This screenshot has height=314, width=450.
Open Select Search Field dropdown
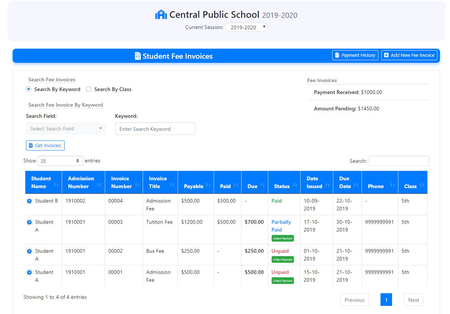point(66,129)
